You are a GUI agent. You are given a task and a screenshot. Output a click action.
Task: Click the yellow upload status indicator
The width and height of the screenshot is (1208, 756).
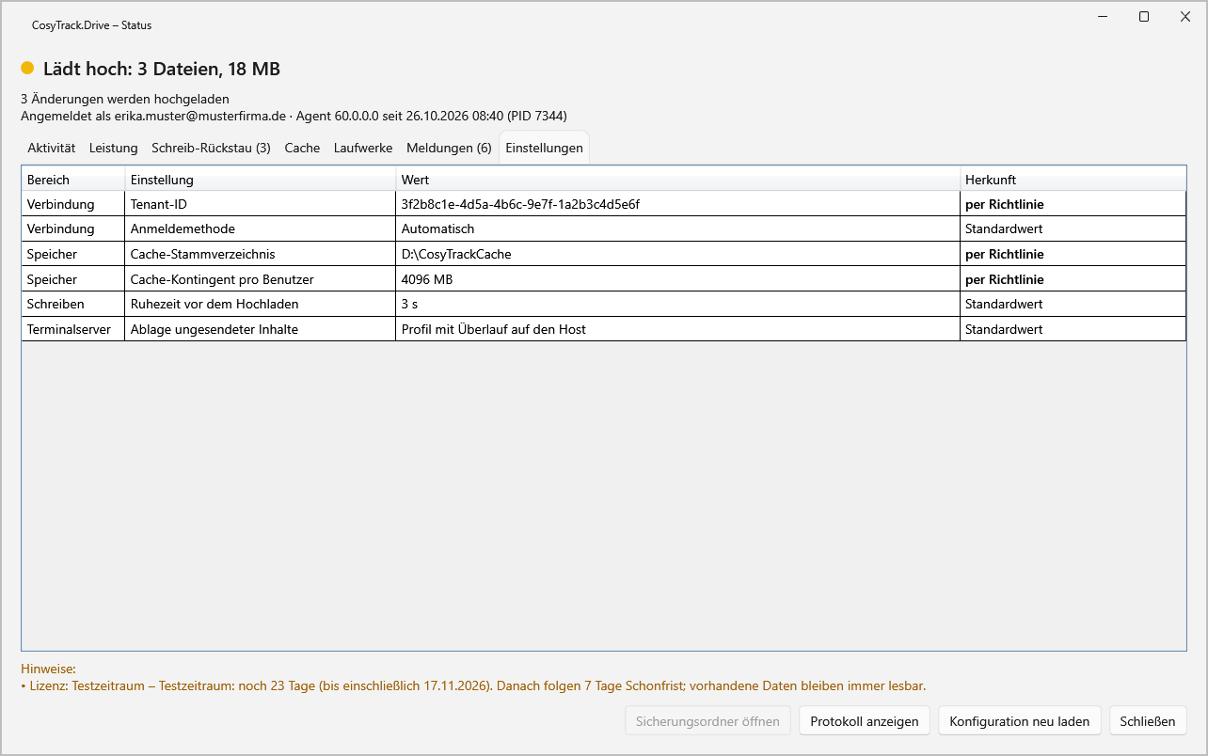click(x=27, y=69)
